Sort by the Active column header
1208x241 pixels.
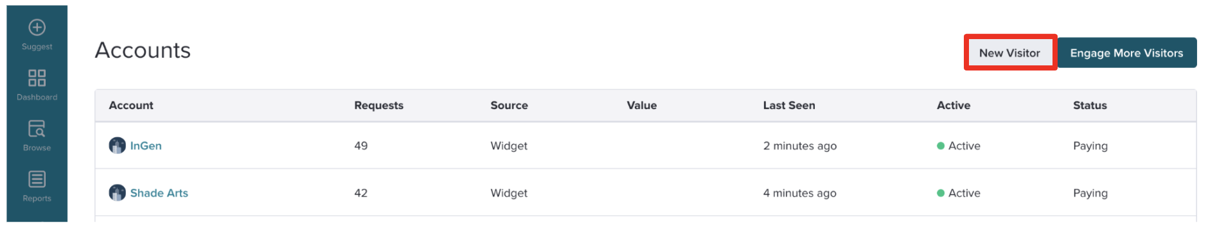click(x=954, y=105)
